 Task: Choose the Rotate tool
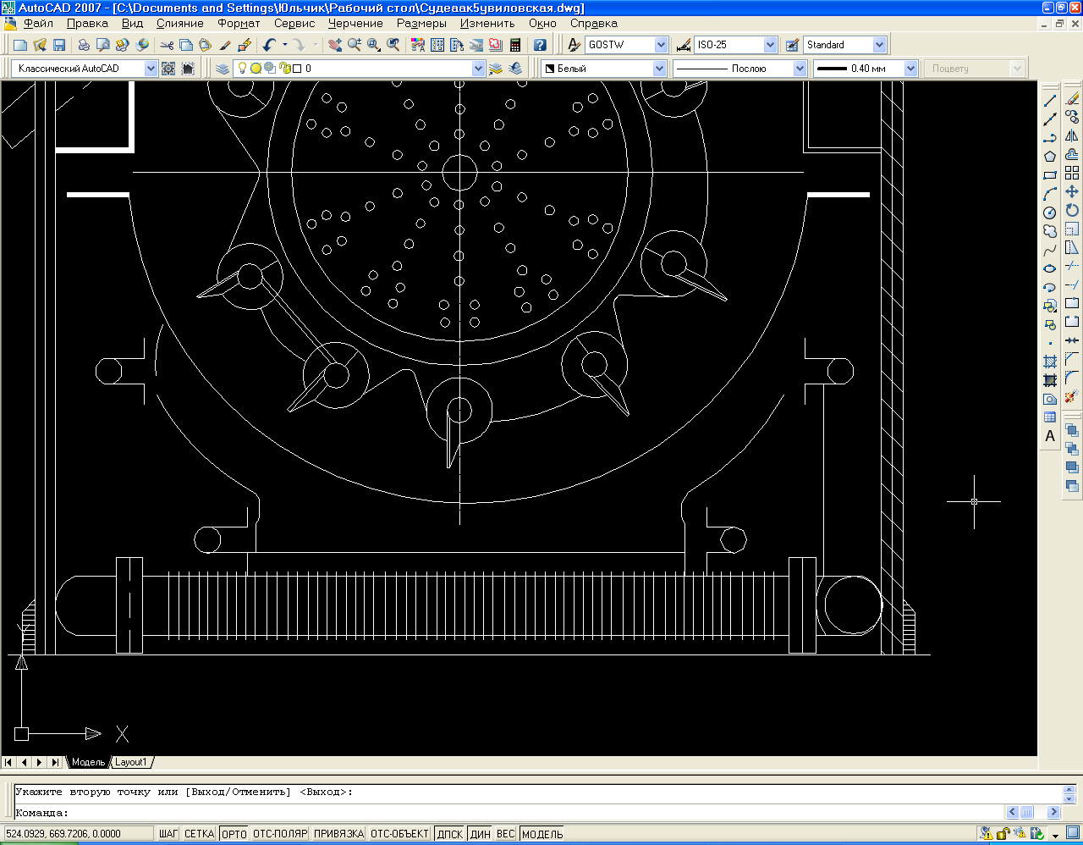pyautogui.click(x=1072, y=211)
